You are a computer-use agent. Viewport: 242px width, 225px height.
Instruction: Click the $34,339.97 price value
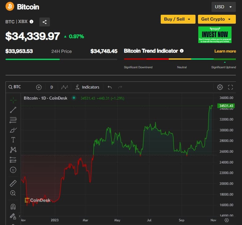[x=33, y=36]
